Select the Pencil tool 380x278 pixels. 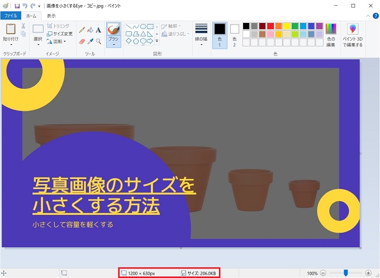(82, 30)
